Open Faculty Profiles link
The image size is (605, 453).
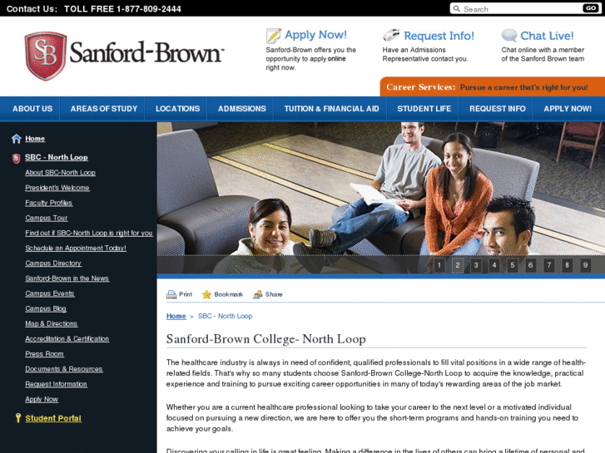[48, 203]
